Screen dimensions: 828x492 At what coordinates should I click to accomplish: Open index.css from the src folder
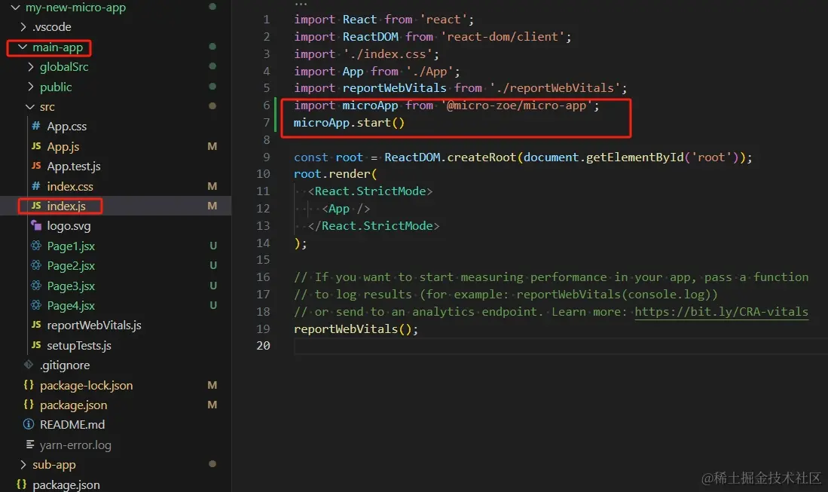pos(70,186)
